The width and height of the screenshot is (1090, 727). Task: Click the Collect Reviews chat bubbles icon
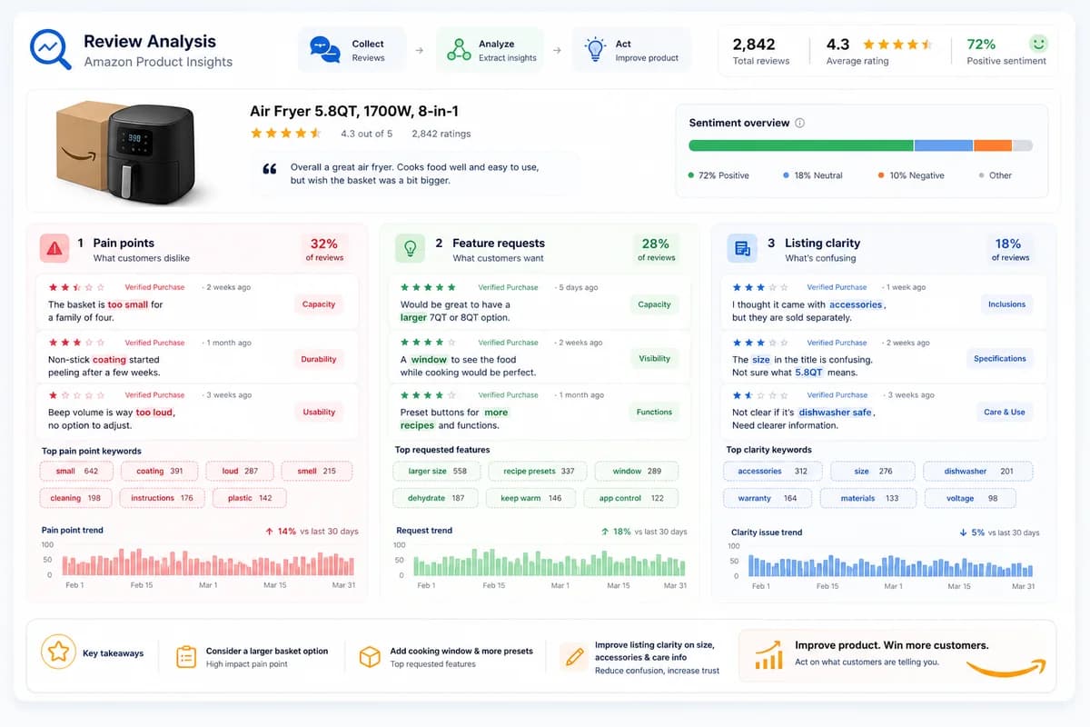point(324,50)
